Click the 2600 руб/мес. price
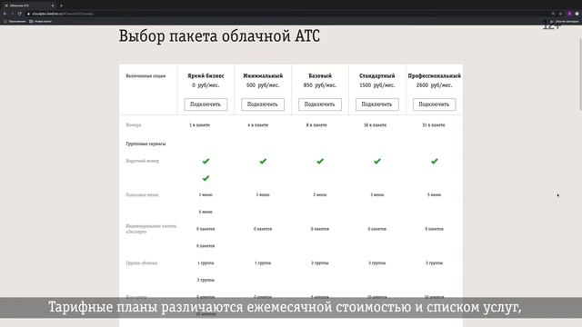This screenshot has height=327, width=582. (435, 85)
